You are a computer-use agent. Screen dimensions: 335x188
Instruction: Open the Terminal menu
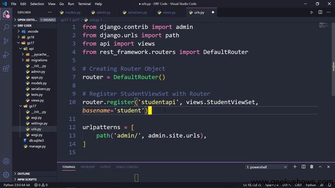tap(84, 4)
